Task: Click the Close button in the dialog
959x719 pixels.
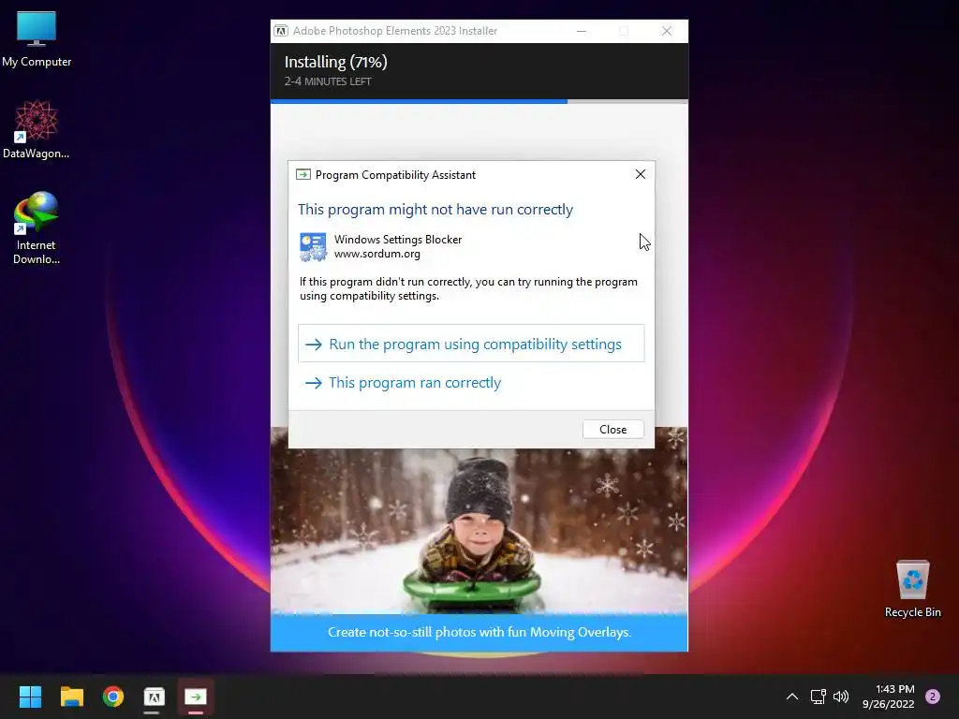Action: (x=612, y=429)
